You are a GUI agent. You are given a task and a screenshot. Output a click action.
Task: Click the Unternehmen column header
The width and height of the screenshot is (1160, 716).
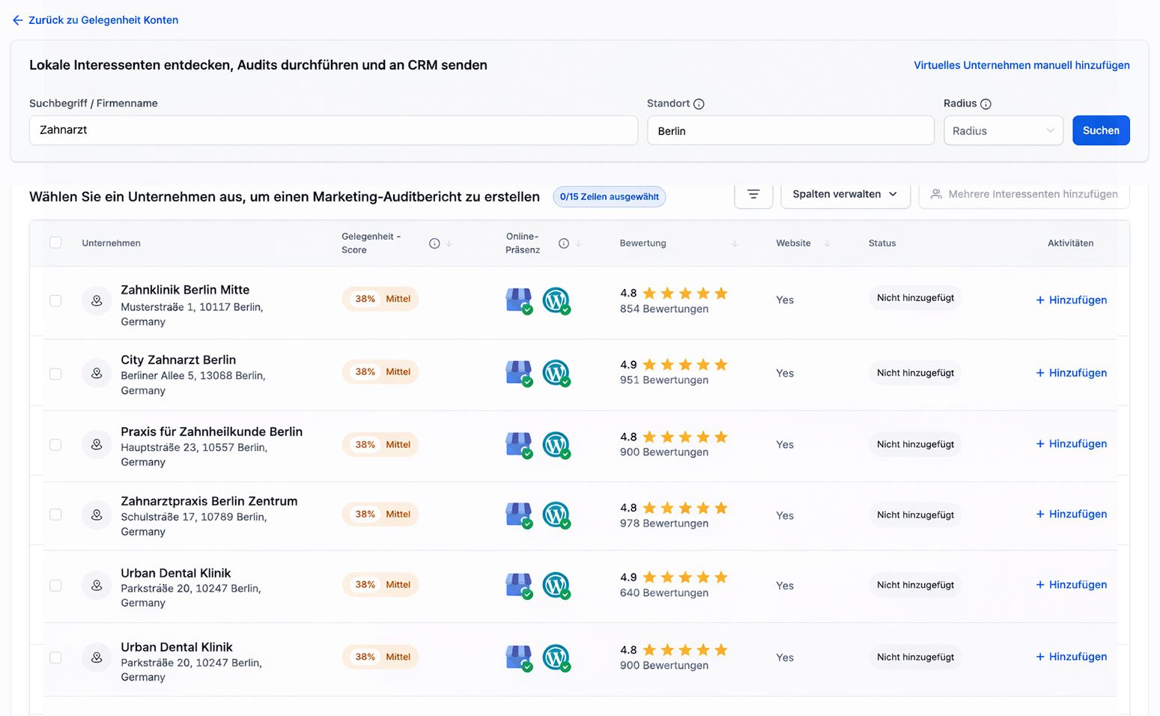pyautogui.click(x=111, y=243)
